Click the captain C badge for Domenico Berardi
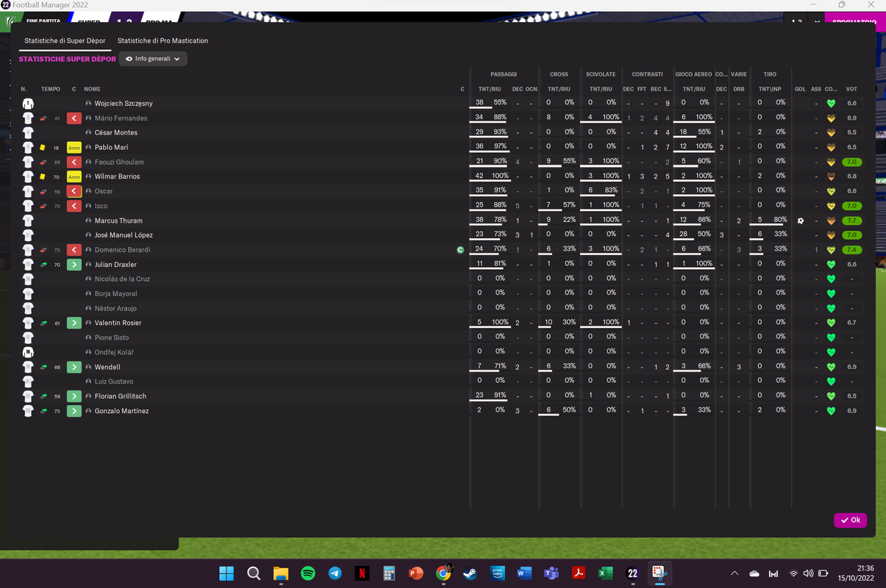886x588 pixels. [x=460, y=250]
